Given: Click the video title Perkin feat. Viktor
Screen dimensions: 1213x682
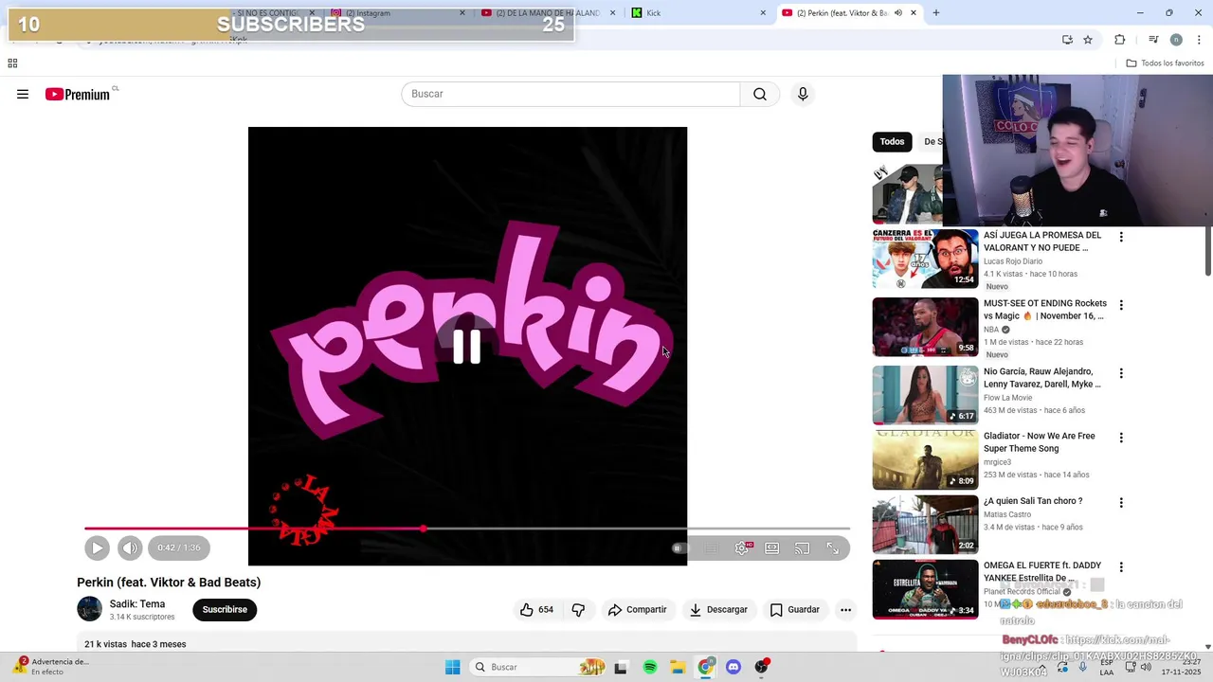Looking at the screenshot, I should click(169, 583).
